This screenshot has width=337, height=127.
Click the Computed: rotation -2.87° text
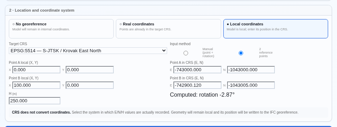(202, 95)
